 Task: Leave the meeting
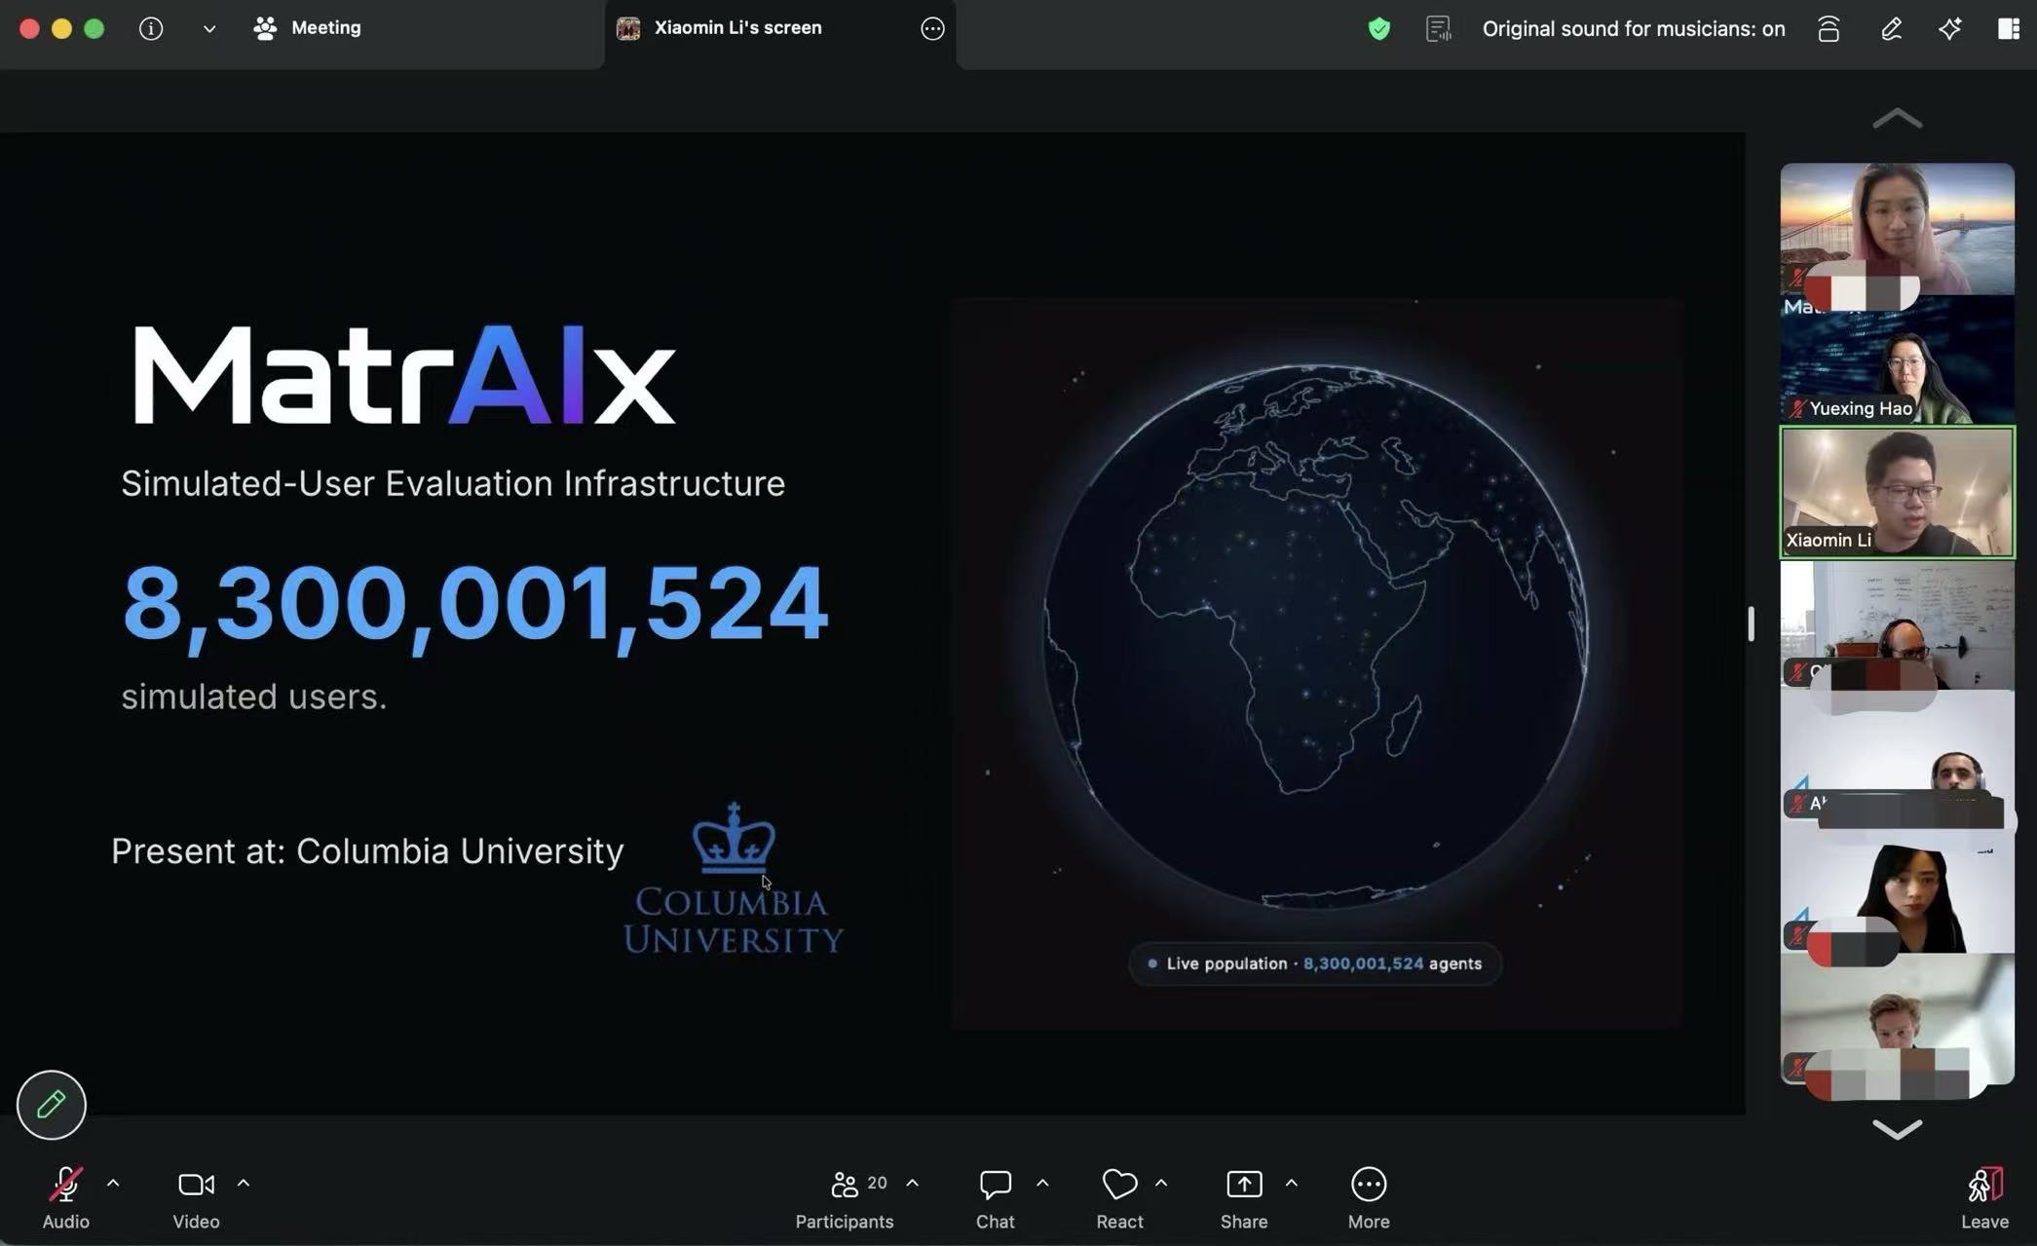click(x=1984, y=1198)
